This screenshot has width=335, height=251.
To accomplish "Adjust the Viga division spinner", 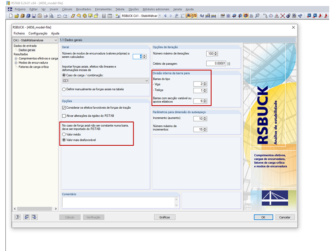I will (205, 84).
